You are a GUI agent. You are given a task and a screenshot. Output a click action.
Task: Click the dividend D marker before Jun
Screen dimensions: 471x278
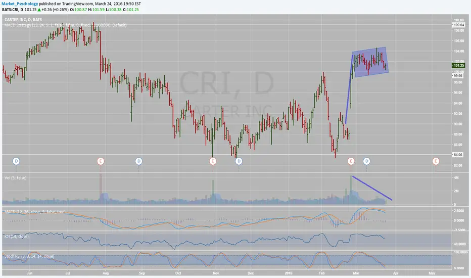coord(16,161)
